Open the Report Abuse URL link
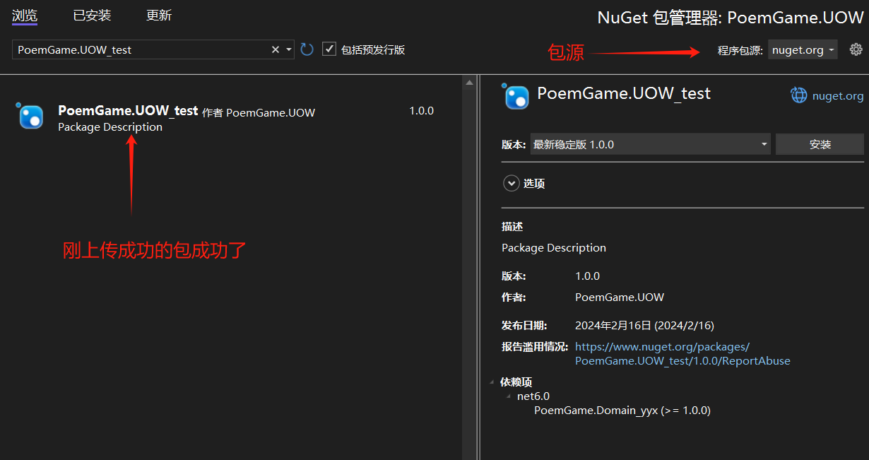The height and width of the screenshot is (460, 869). [682, 353]
